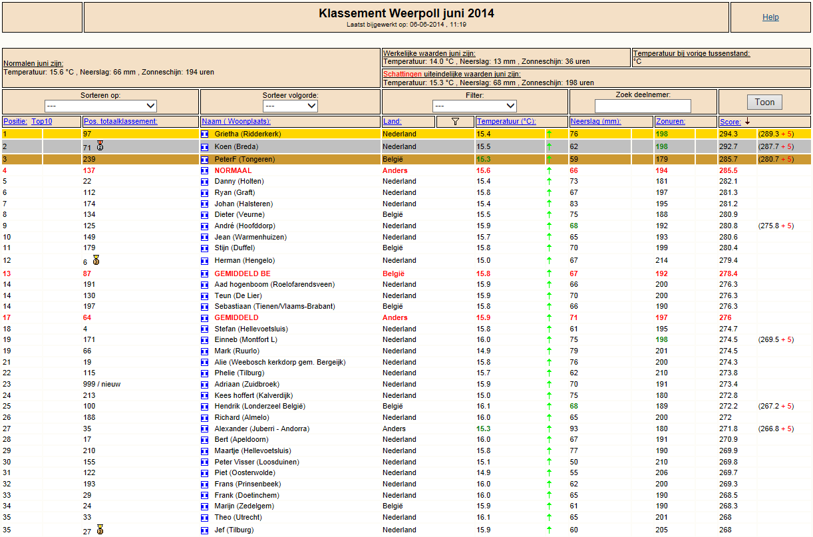813x537 pixels.
Task: Click the Toon button
Action: click(x=764, y=102)
